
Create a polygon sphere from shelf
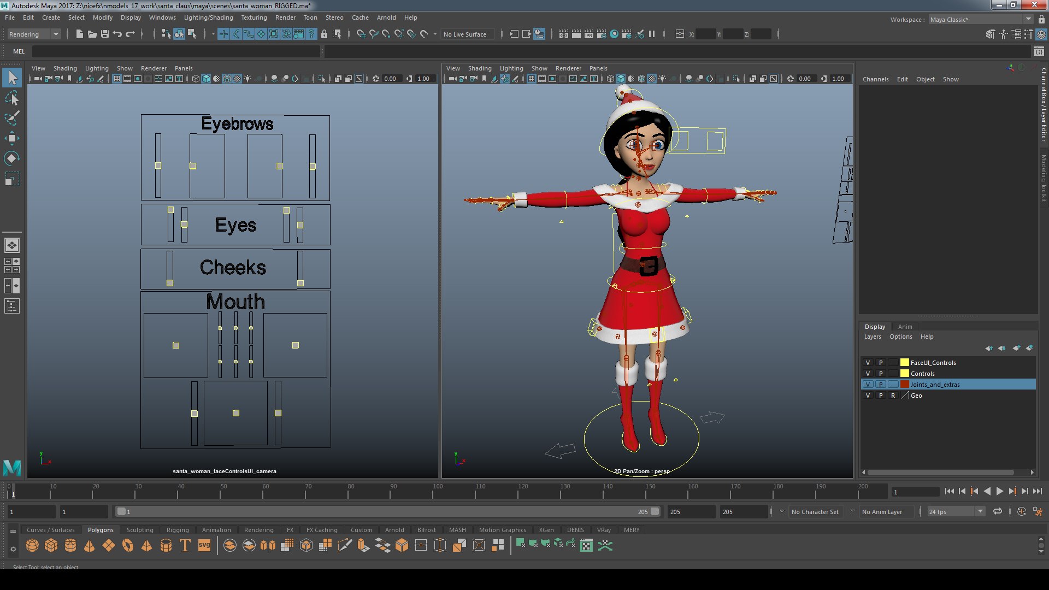pyautogui.click(x=32, y=545)
